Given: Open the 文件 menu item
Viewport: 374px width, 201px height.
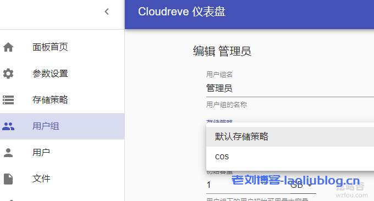Looking at the screenshot, I should click(x=62, y=179).
